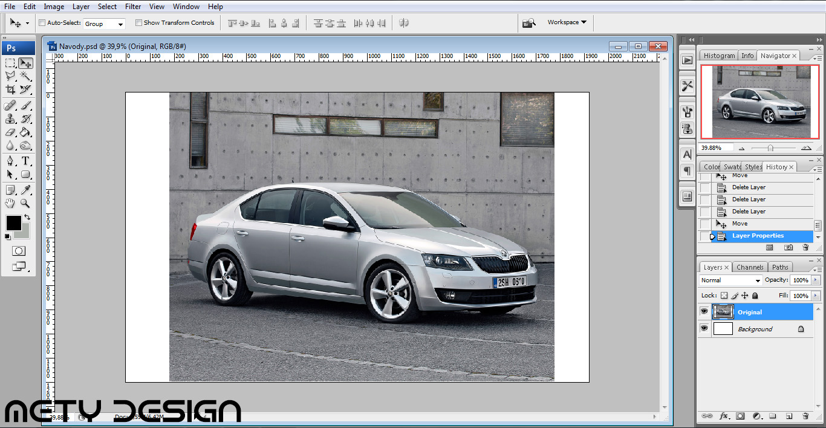Launch Adobe Bridge from options bar

tap(528, 23)
